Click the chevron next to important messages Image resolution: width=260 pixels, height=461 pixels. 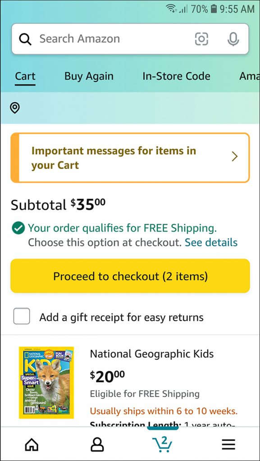(234, 156)
